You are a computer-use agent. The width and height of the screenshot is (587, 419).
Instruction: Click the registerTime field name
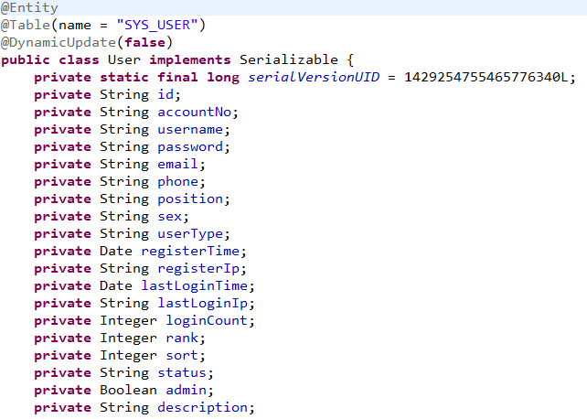[x=190, y=251]
